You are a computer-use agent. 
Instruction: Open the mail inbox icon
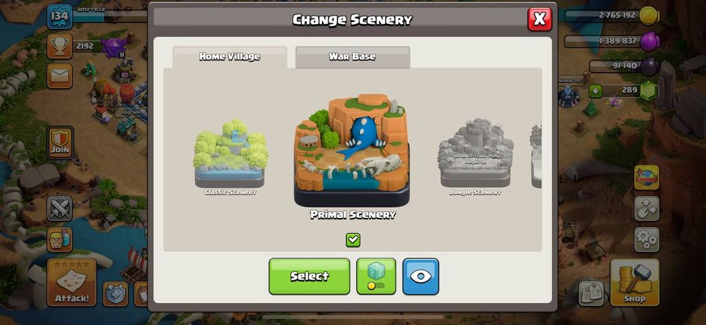pyautogui.click(x=60, y=75)
